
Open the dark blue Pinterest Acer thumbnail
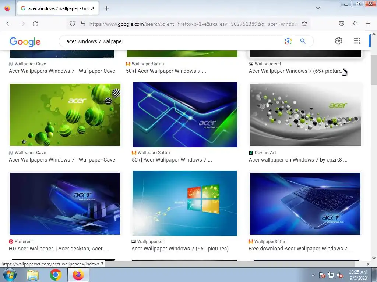tap(65, 203)
